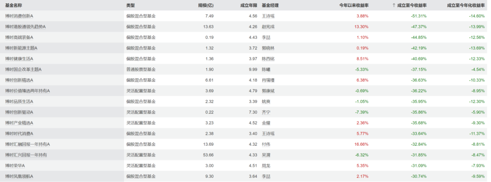Open fund 博时价值臻选两年持有A
491x182 pixels.
click(x=28, y=91)
